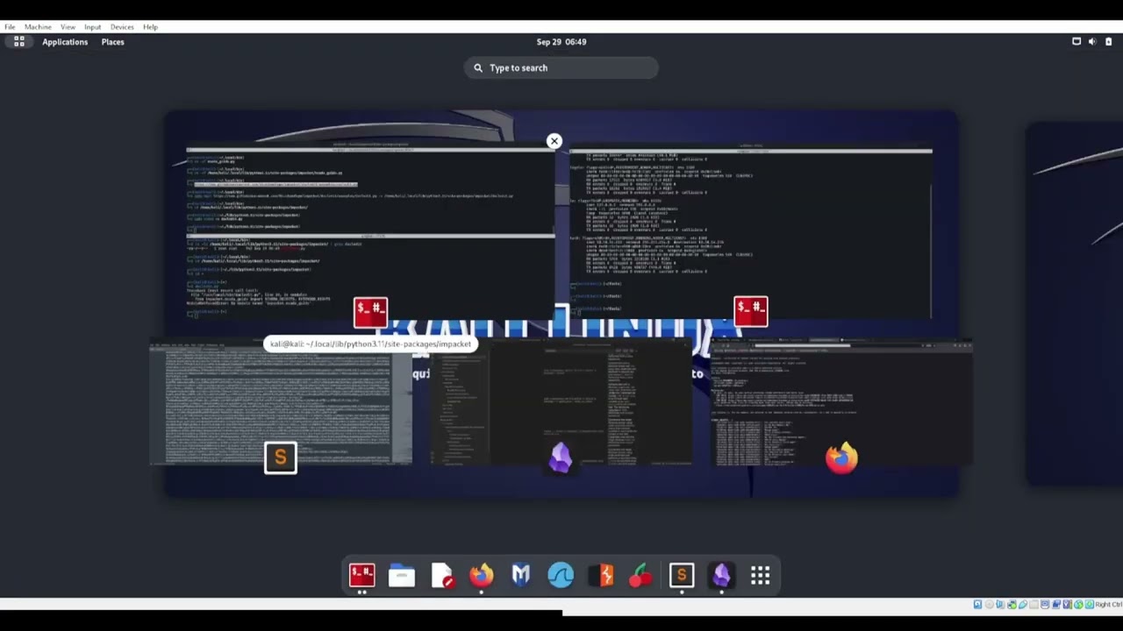Show all applications grid
Image resolution: width=1123 pixels, height=631 pixels.
click(761, 576)
